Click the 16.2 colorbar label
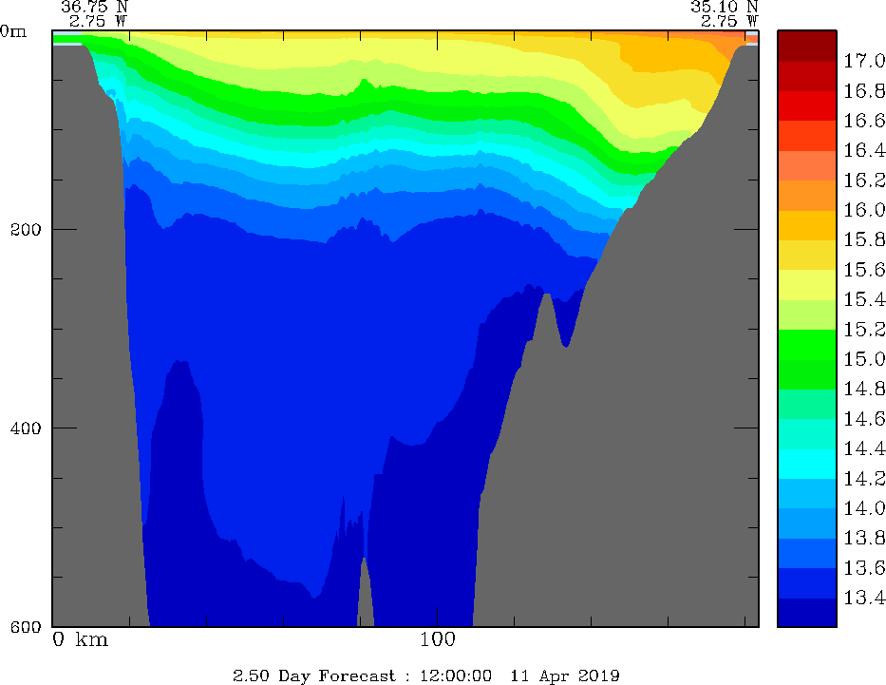The image size is (886, 685). point(864,181)
